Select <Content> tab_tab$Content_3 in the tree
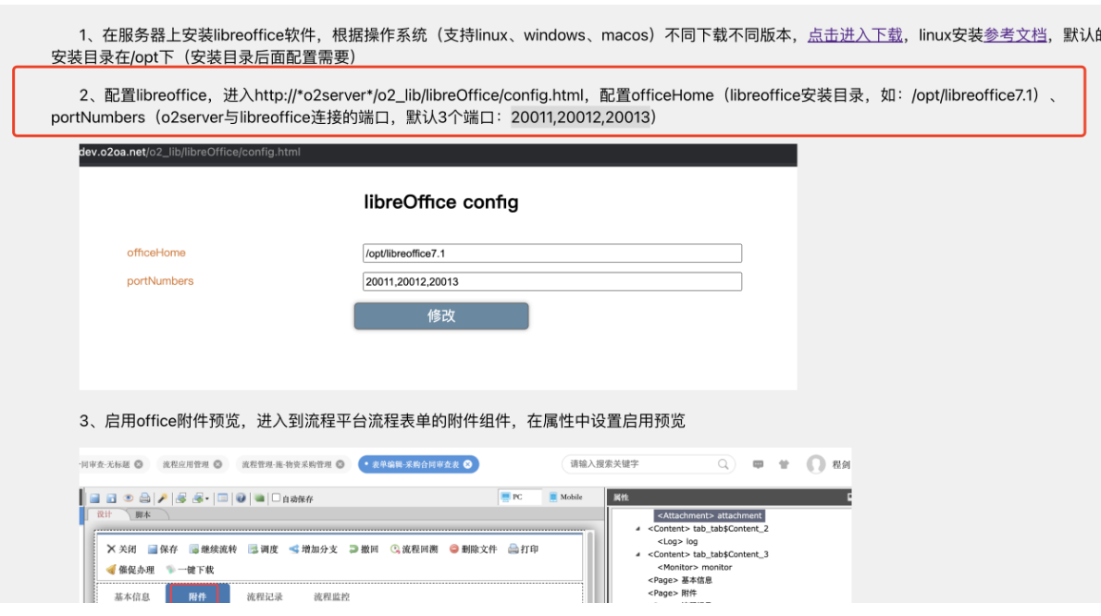The height and width of the screenshot is (616, 1101). click(708, 554)
